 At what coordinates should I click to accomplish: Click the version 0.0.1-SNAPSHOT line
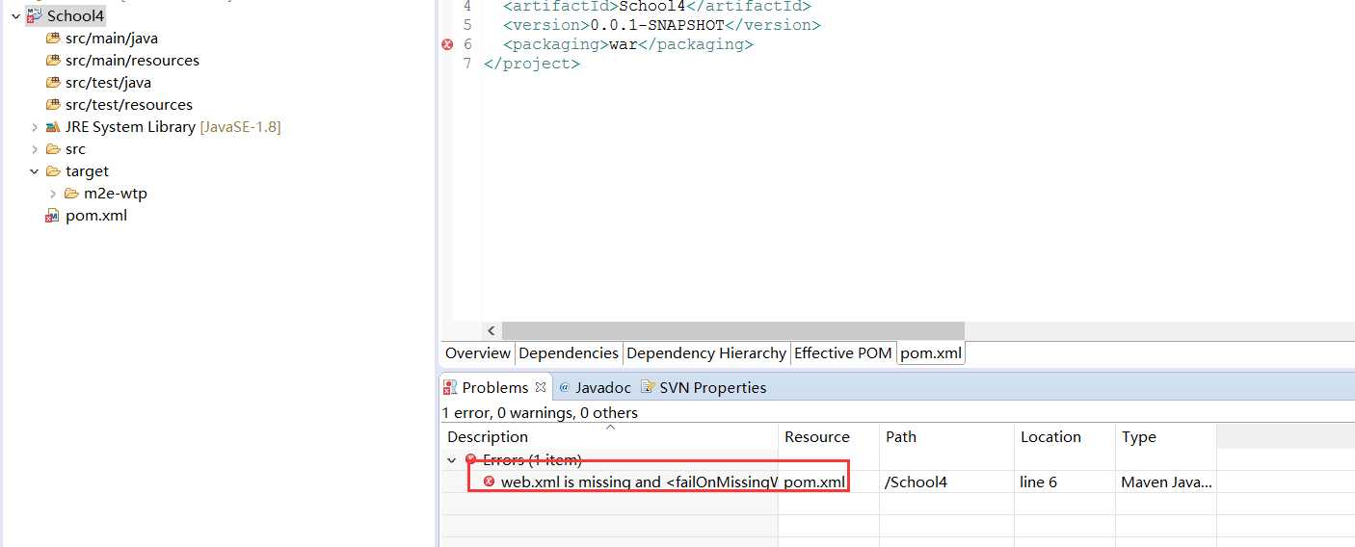(661, 25)
